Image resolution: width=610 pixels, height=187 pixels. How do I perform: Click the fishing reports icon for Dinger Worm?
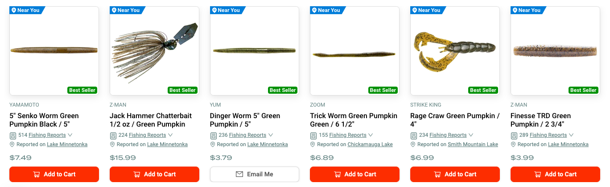click(214, 135)
